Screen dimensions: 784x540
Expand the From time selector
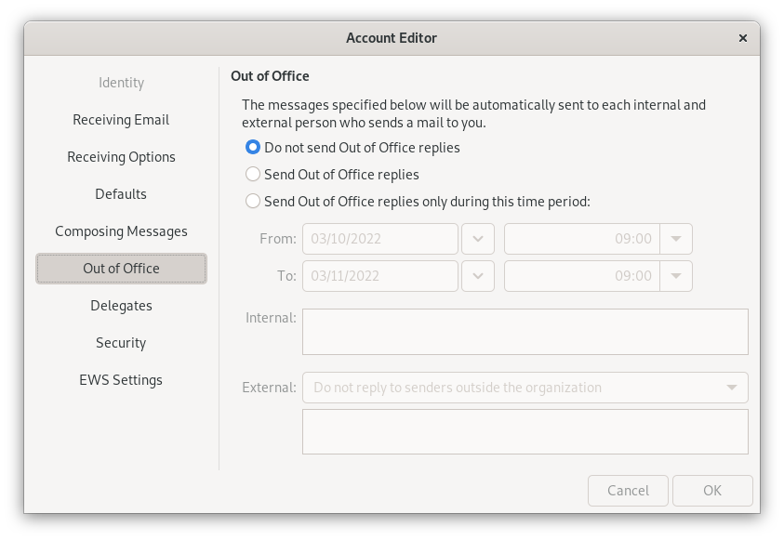tap(678, 239)
